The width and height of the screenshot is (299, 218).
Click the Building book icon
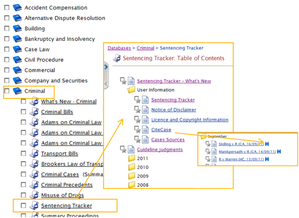tap(17, 29)
